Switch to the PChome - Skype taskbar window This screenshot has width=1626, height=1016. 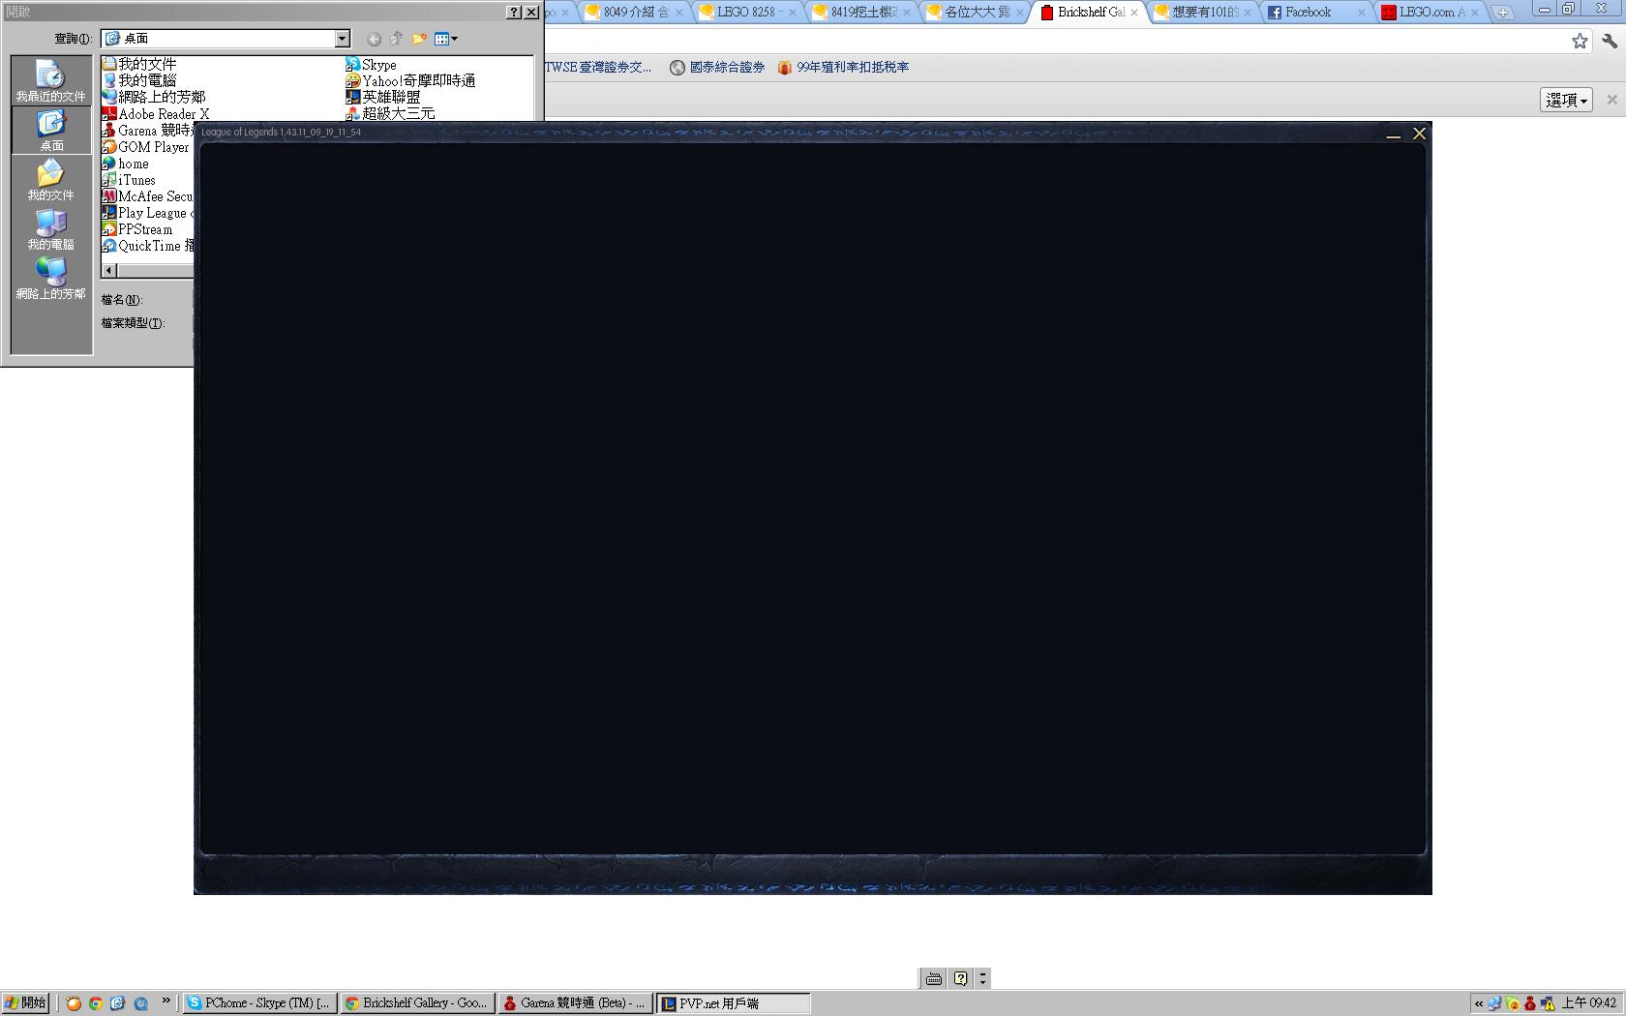click(260, 1003)
